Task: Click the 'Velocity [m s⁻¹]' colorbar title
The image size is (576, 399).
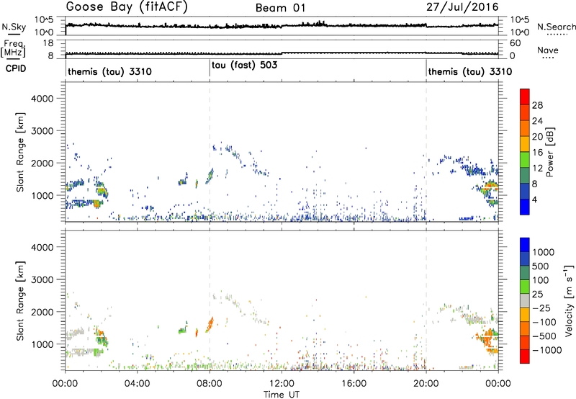Action: click(569, 300)
